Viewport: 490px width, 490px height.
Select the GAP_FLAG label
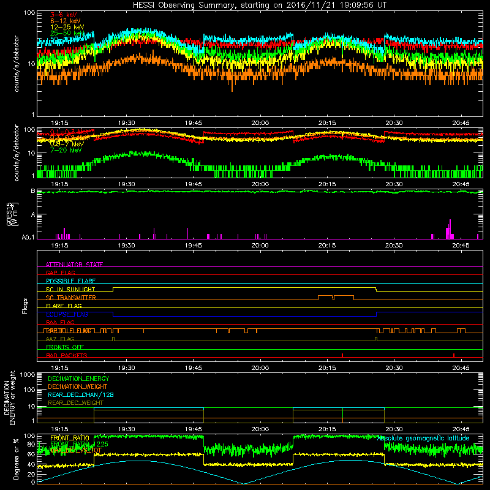pos(60,273)
